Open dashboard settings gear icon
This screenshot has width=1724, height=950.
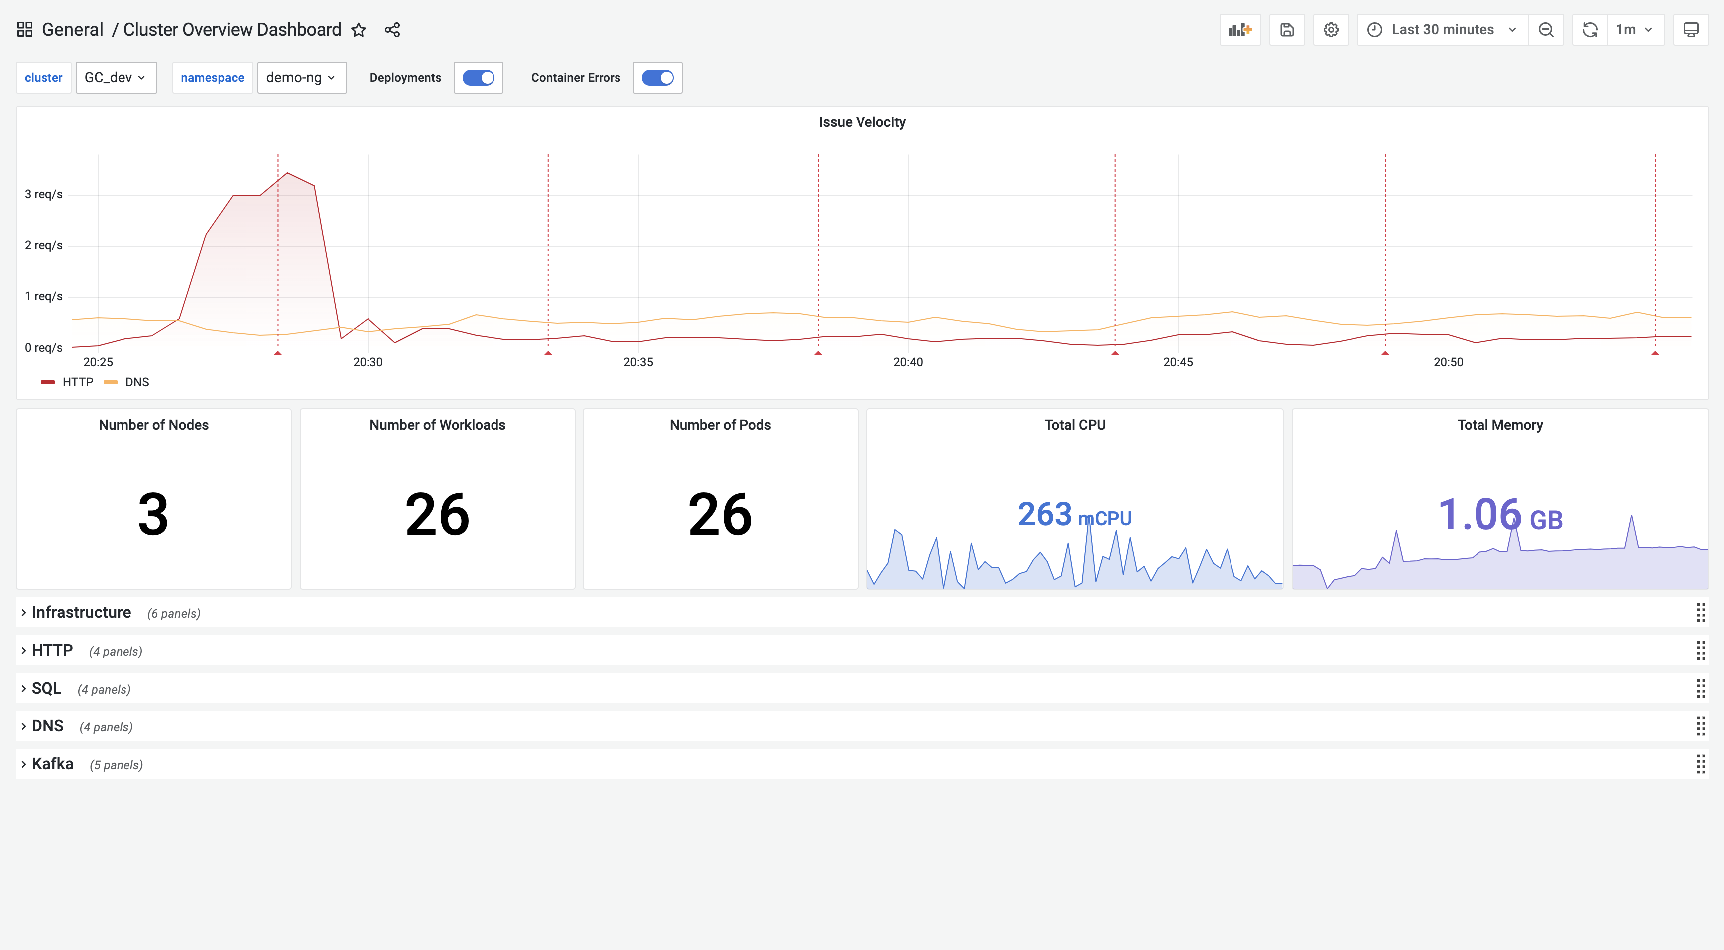coord(1331,30)
